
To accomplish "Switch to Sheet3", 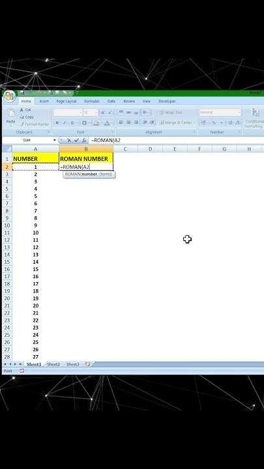I will (72, 364).
